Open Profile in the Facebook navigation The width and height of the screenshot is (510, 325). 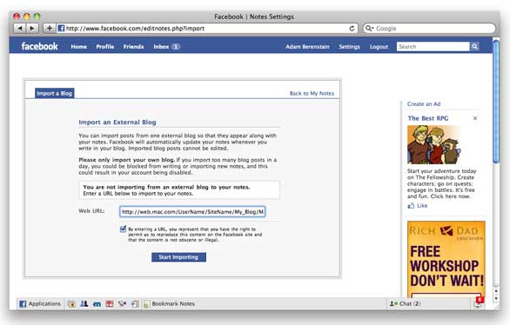(x=105, y=47)
